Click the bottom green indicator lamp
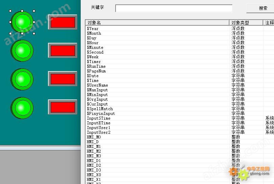The width and height of the screenshot is (274, 184). [22, 108]
